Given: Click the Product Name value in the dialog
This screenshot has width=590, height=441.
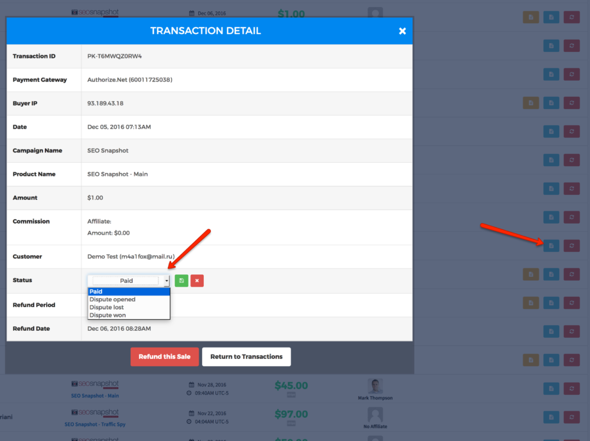Looking at the screenshot, I should pyautogui.click(x=117, y=174).
